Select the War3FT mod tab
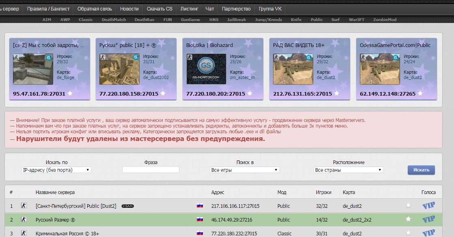The width and height of the screenshot is (454, 237). [357, 20]
